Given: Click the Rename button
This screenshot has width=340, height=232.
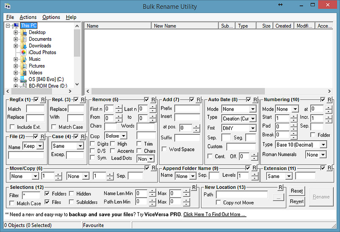Looking at the screenshot, I should click(x=321, y=197).
